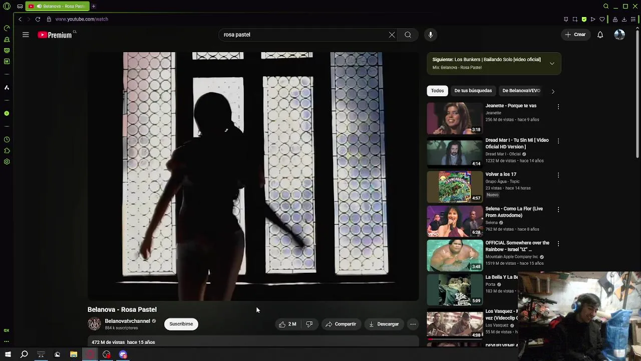This screenshot has width=641, height=361.
Task: Open the YouTube account avatar menu
Action: pyautogui.click(x=619, y=35)
